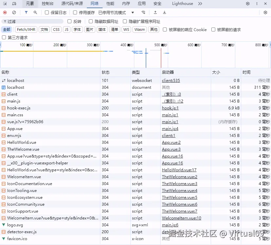Filter requests by 图片 type
The height and width of the screenshot is (245, 271).
click(x=89, y=29)
